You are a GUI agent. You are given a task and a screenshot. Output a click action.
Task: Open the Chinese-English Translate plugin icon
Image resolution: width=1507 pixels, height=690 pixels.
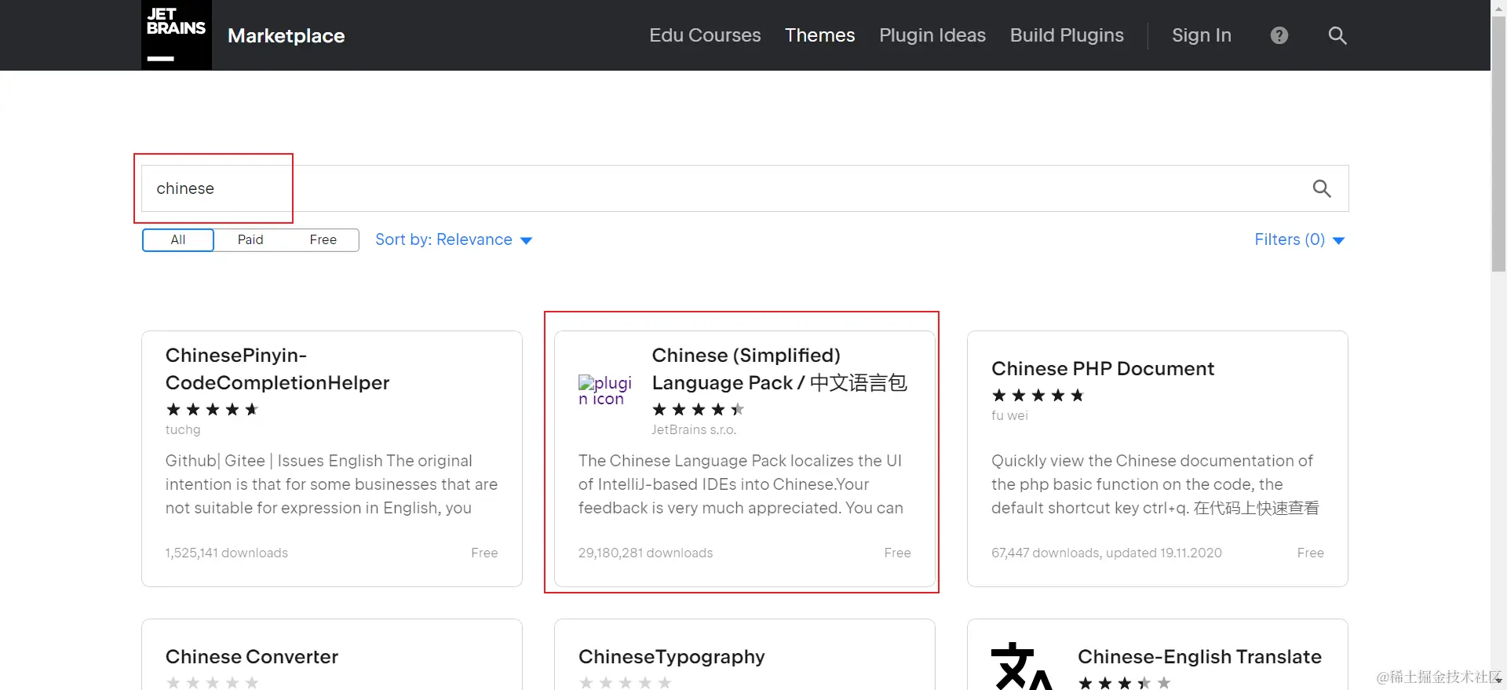tap(1022, 666)
